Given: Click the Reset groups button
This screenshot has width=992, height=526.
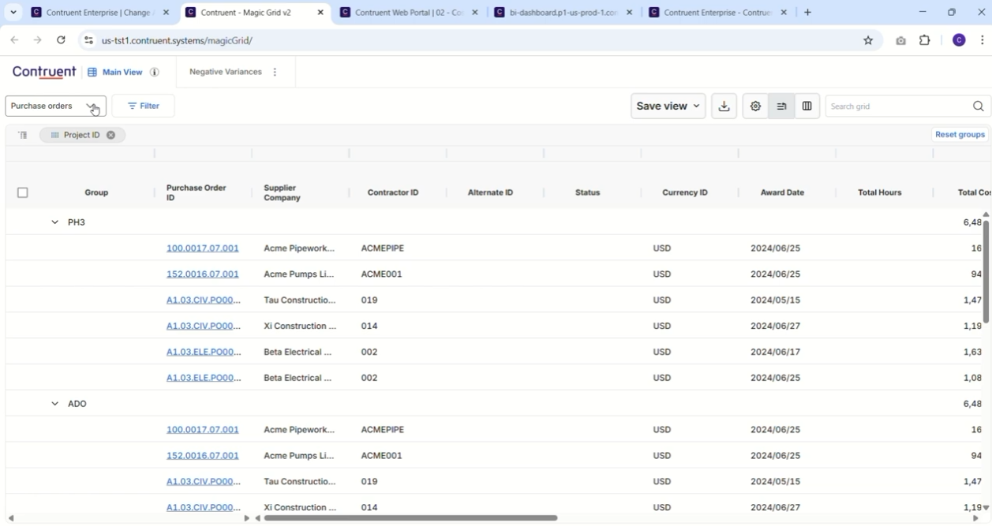Looking at the screenshot, I should [x=960, y=135].
